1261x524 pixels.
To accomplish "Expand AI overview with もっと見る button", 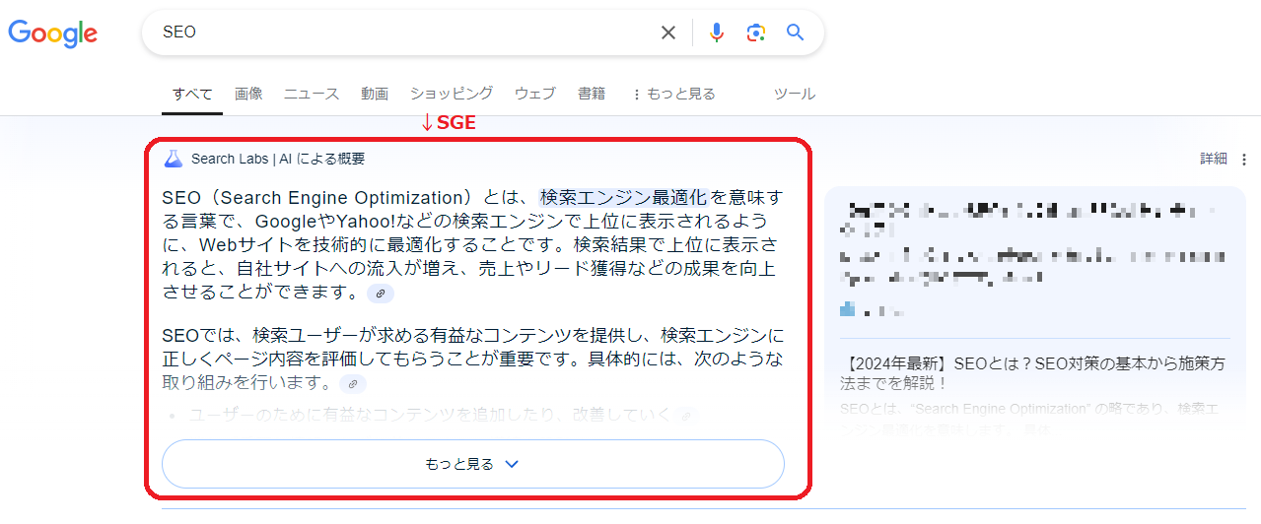I will [x=473, y=464].
